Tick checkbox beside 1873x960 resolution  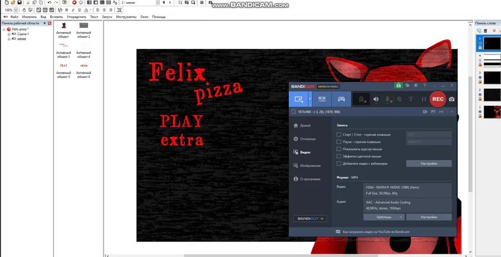293,111
